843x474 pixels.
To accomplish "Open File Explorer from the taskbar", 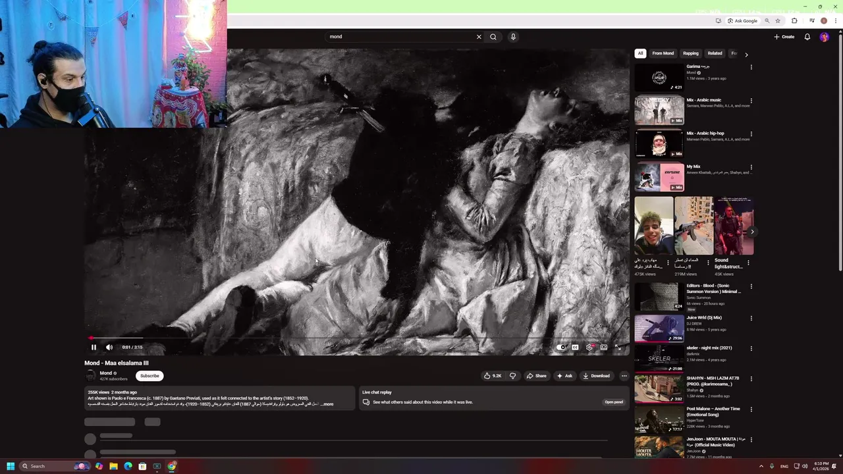I will click(x=113, y=466).
